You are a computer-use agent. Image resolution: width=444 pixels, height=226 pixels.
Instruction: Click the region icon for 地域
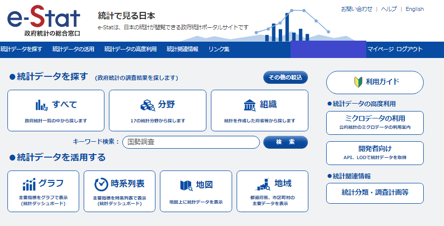(x=262, y=184)
